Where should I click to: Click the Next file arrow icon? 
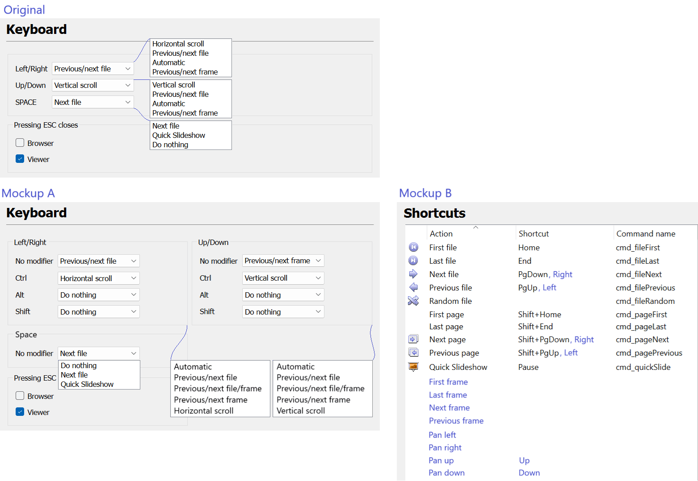coord(413,274)
